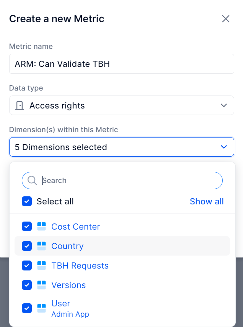Click the TBH Requests dimension icon

click(41, 265)
